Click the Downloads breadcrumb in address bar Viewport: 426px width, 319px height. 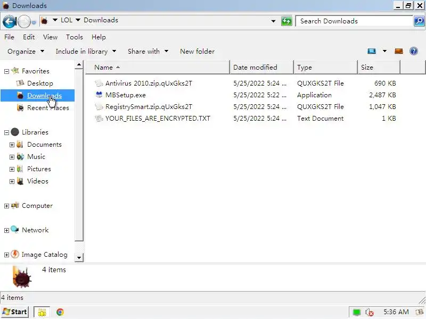101,20
